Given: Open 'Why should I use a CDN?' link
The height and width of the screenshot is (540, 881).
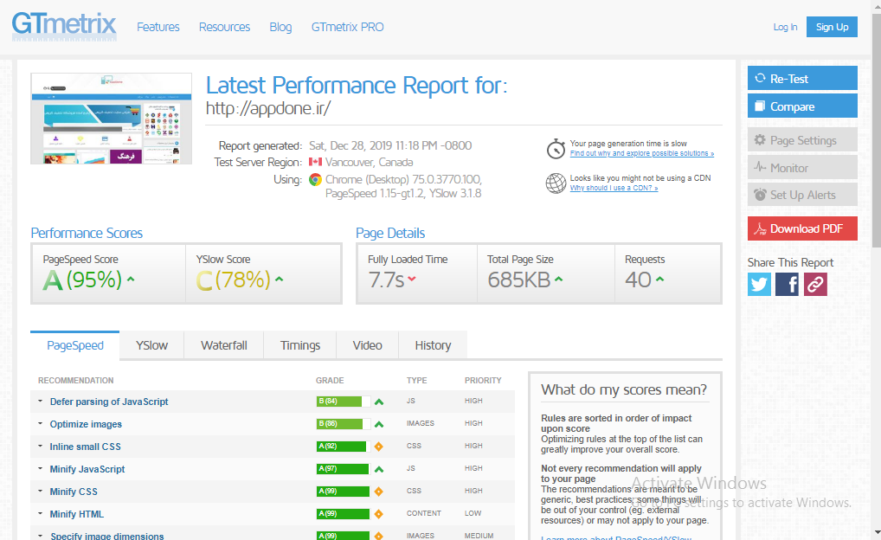Looking at the screenshot, I should tap(614, 188).
